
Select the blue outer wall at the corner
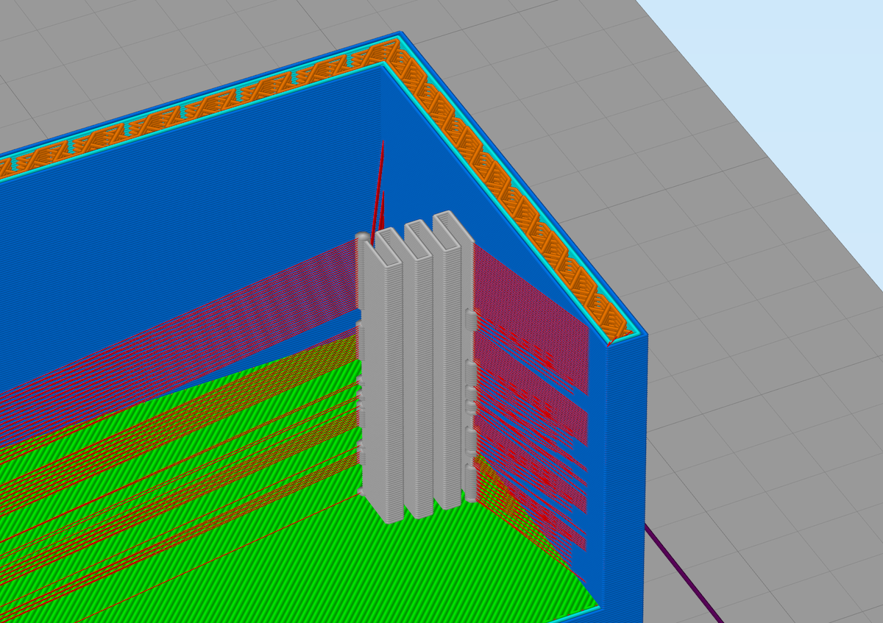pyautogui.click(x=625, y=478)
